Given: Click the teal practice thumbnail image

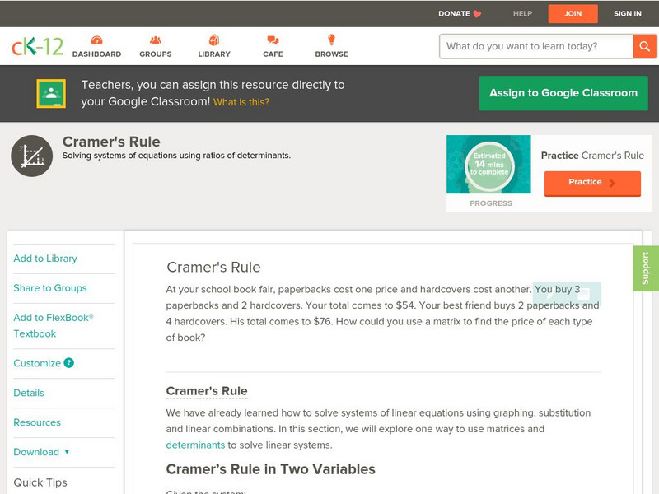Looking at the screenshot, I should 488,164.
